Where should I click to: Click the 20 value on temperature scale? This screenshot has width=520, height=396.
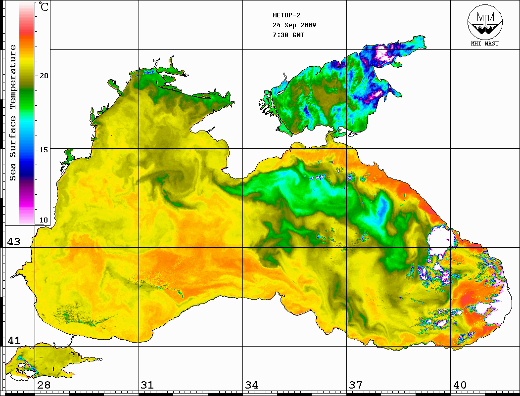tap(44, 76)
